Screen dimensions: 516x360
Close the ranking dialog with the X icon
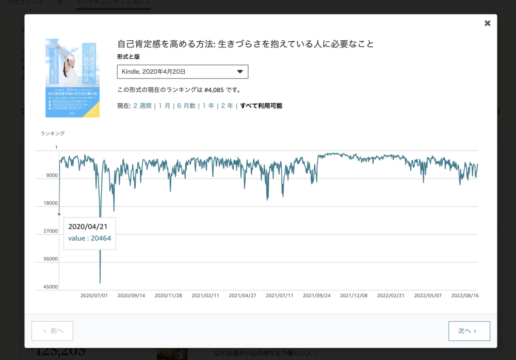point(488,23)
